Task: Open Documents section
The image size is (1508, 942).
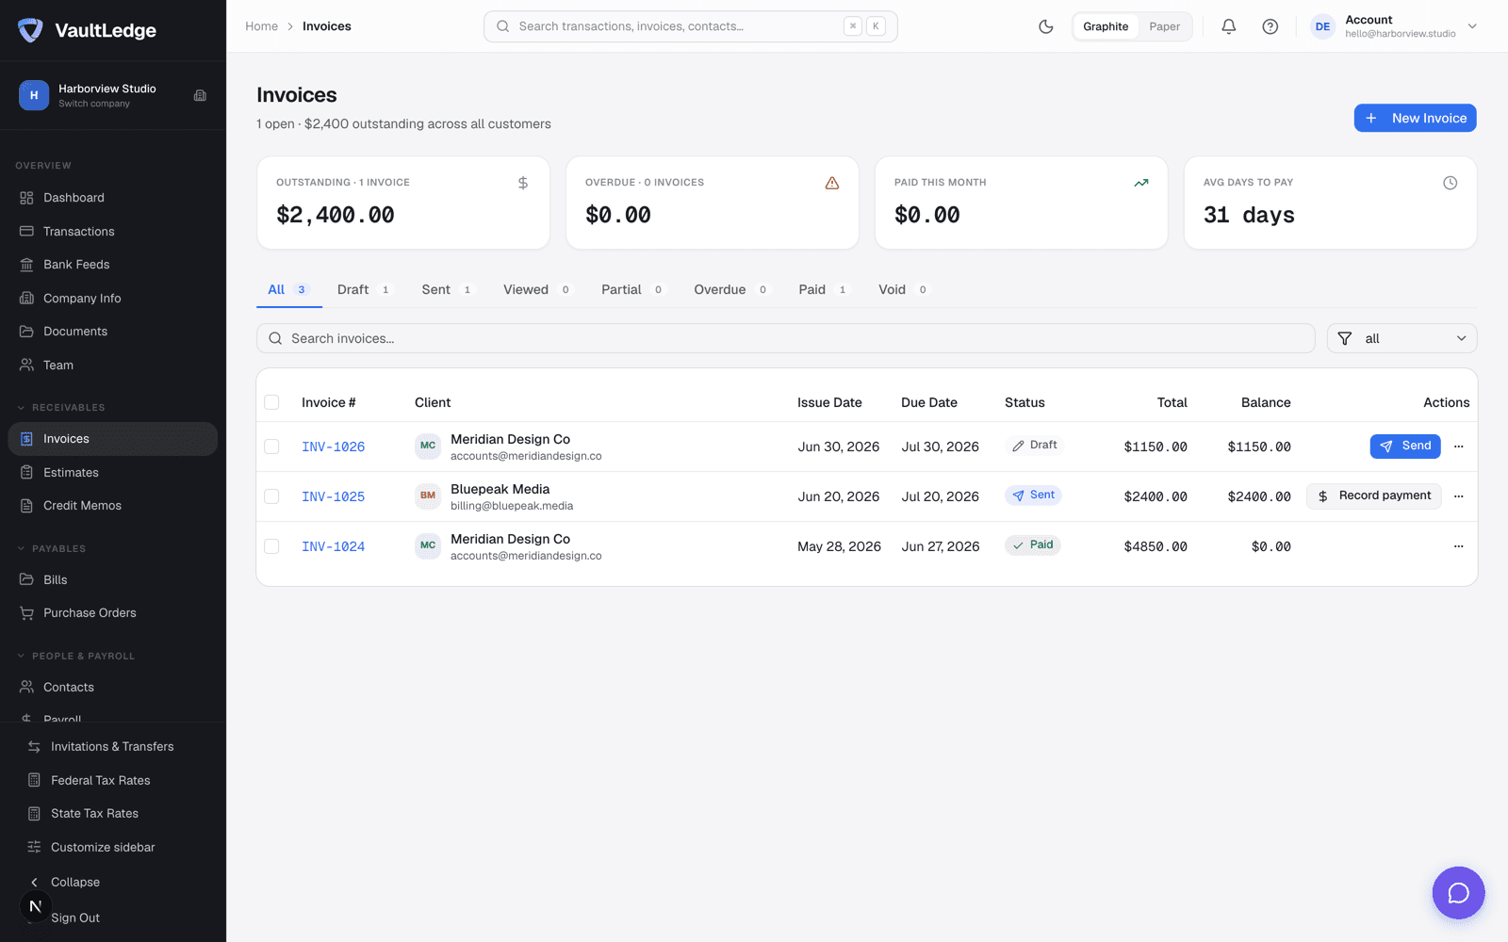Action: pyautogui.click(x=112, y=332)
